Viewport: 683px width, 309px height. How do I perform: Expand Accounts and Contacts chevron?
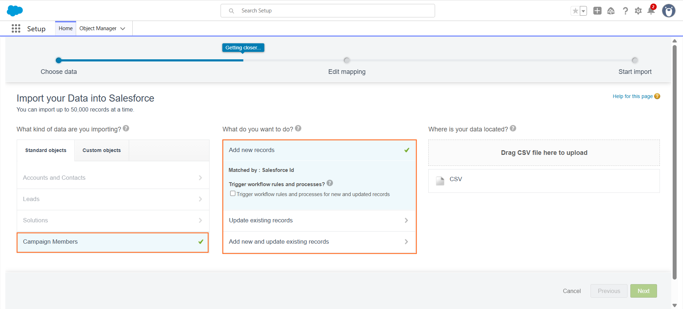coord(200,178)
